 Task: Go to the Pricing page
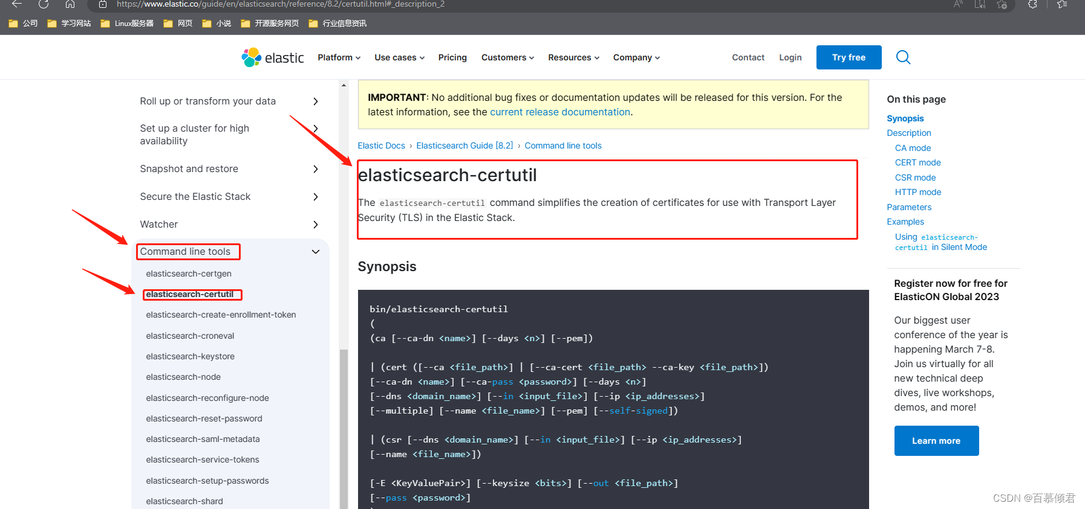pos(452,57)
